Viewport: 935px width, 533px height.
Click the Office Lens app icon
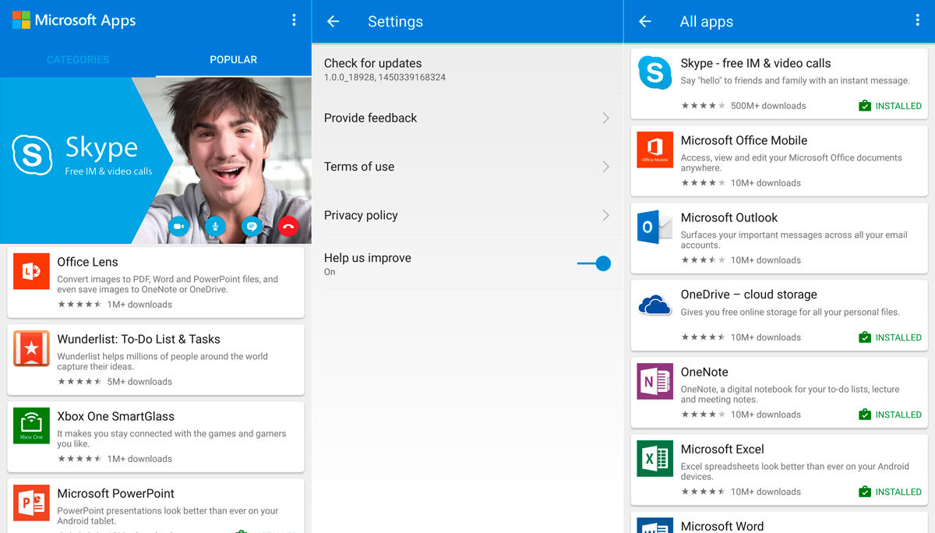pyautogui.click(x=31, y=271)
